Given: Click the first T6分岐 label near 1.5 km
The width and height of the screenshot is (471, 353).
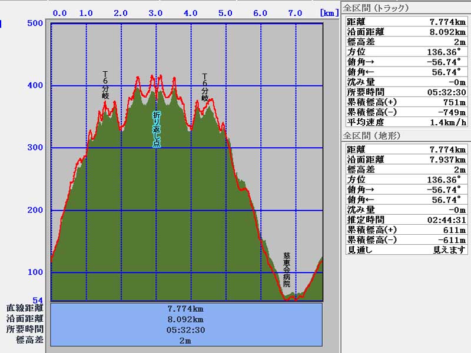Looking at the screenshot, I should (105, 85).
